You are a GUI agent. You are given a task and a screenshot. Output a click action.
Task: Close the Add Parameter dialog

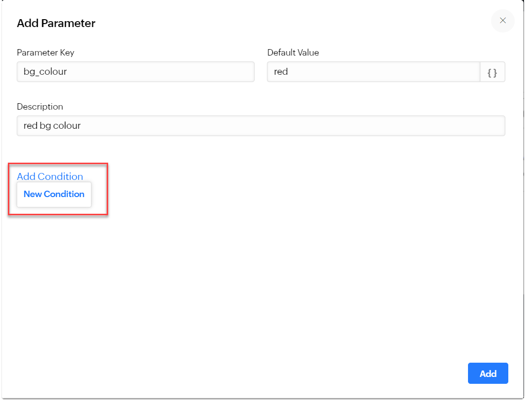click(x=502, y=21)
